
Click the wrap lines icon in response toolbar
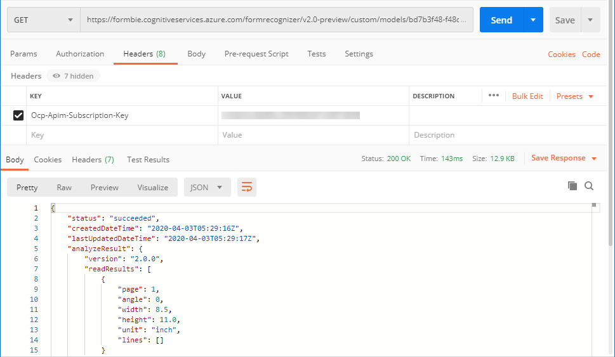click(x=247, y=187)
